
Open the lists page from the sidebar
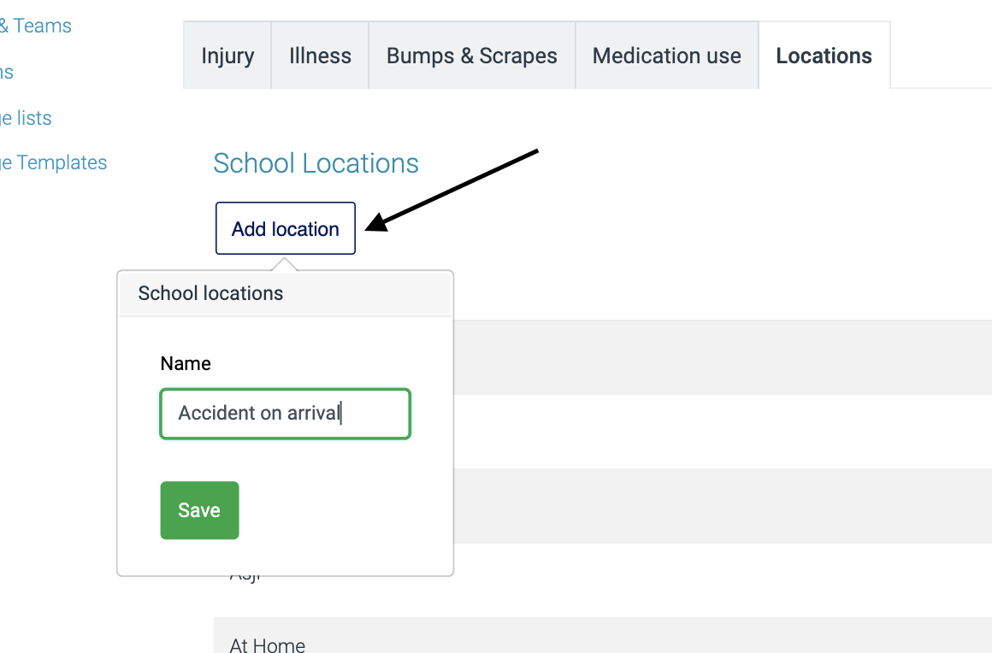pyautogui.click(x=26, y=118)
